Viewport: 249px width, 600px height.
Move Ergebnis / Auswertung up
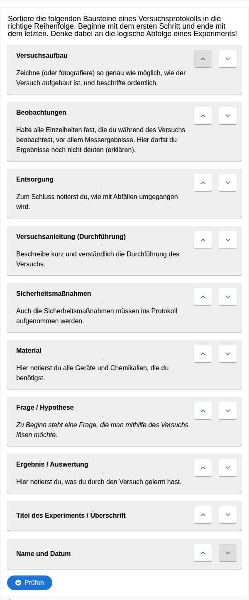point(203,467)
